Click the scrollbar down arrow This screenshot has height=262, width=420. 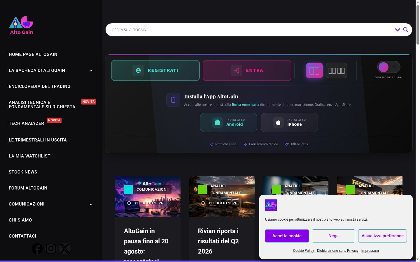pyautogui.click(x=418, y=259)
